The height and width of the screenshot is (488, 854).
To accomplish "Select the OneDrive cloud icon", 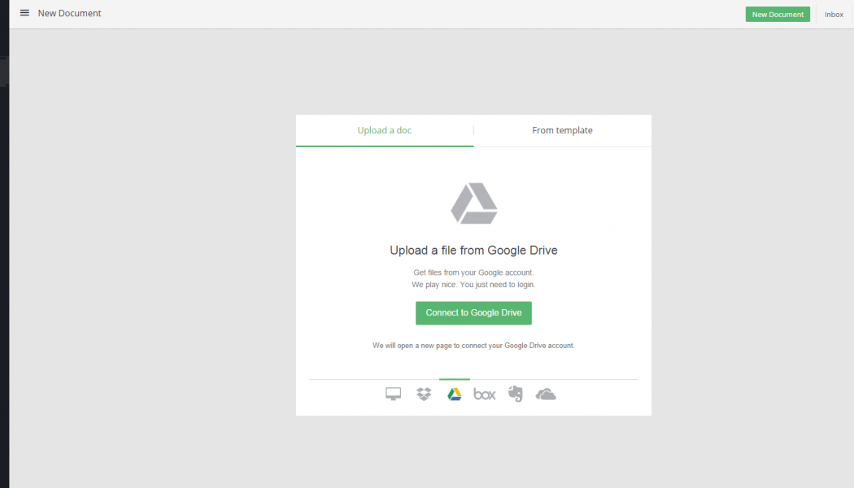I will coord(546,394).
